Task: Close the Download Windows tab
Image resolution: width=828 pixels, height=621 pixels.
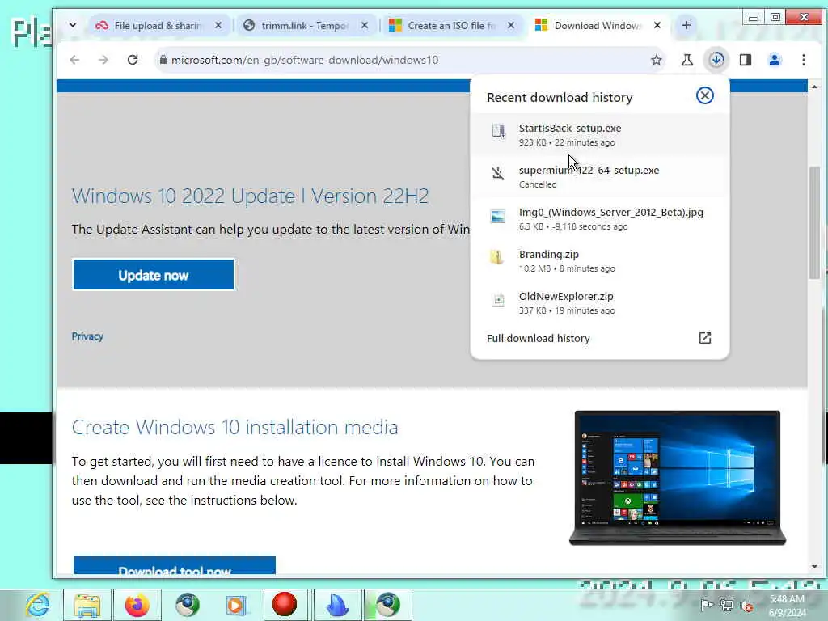Action: point(657,25)
